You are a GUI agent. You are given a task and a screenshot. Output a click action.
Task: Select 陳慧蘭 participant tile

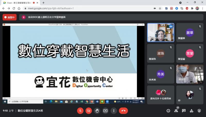(x=190, y=53)
